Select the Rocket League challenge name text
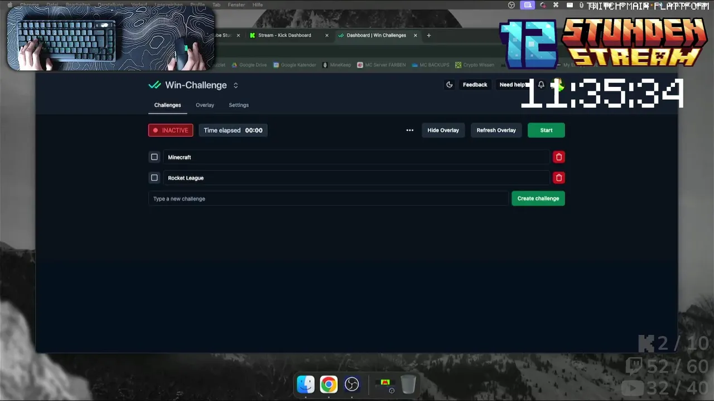Viewport: 714px width, 401px height. tap(186, 178)
